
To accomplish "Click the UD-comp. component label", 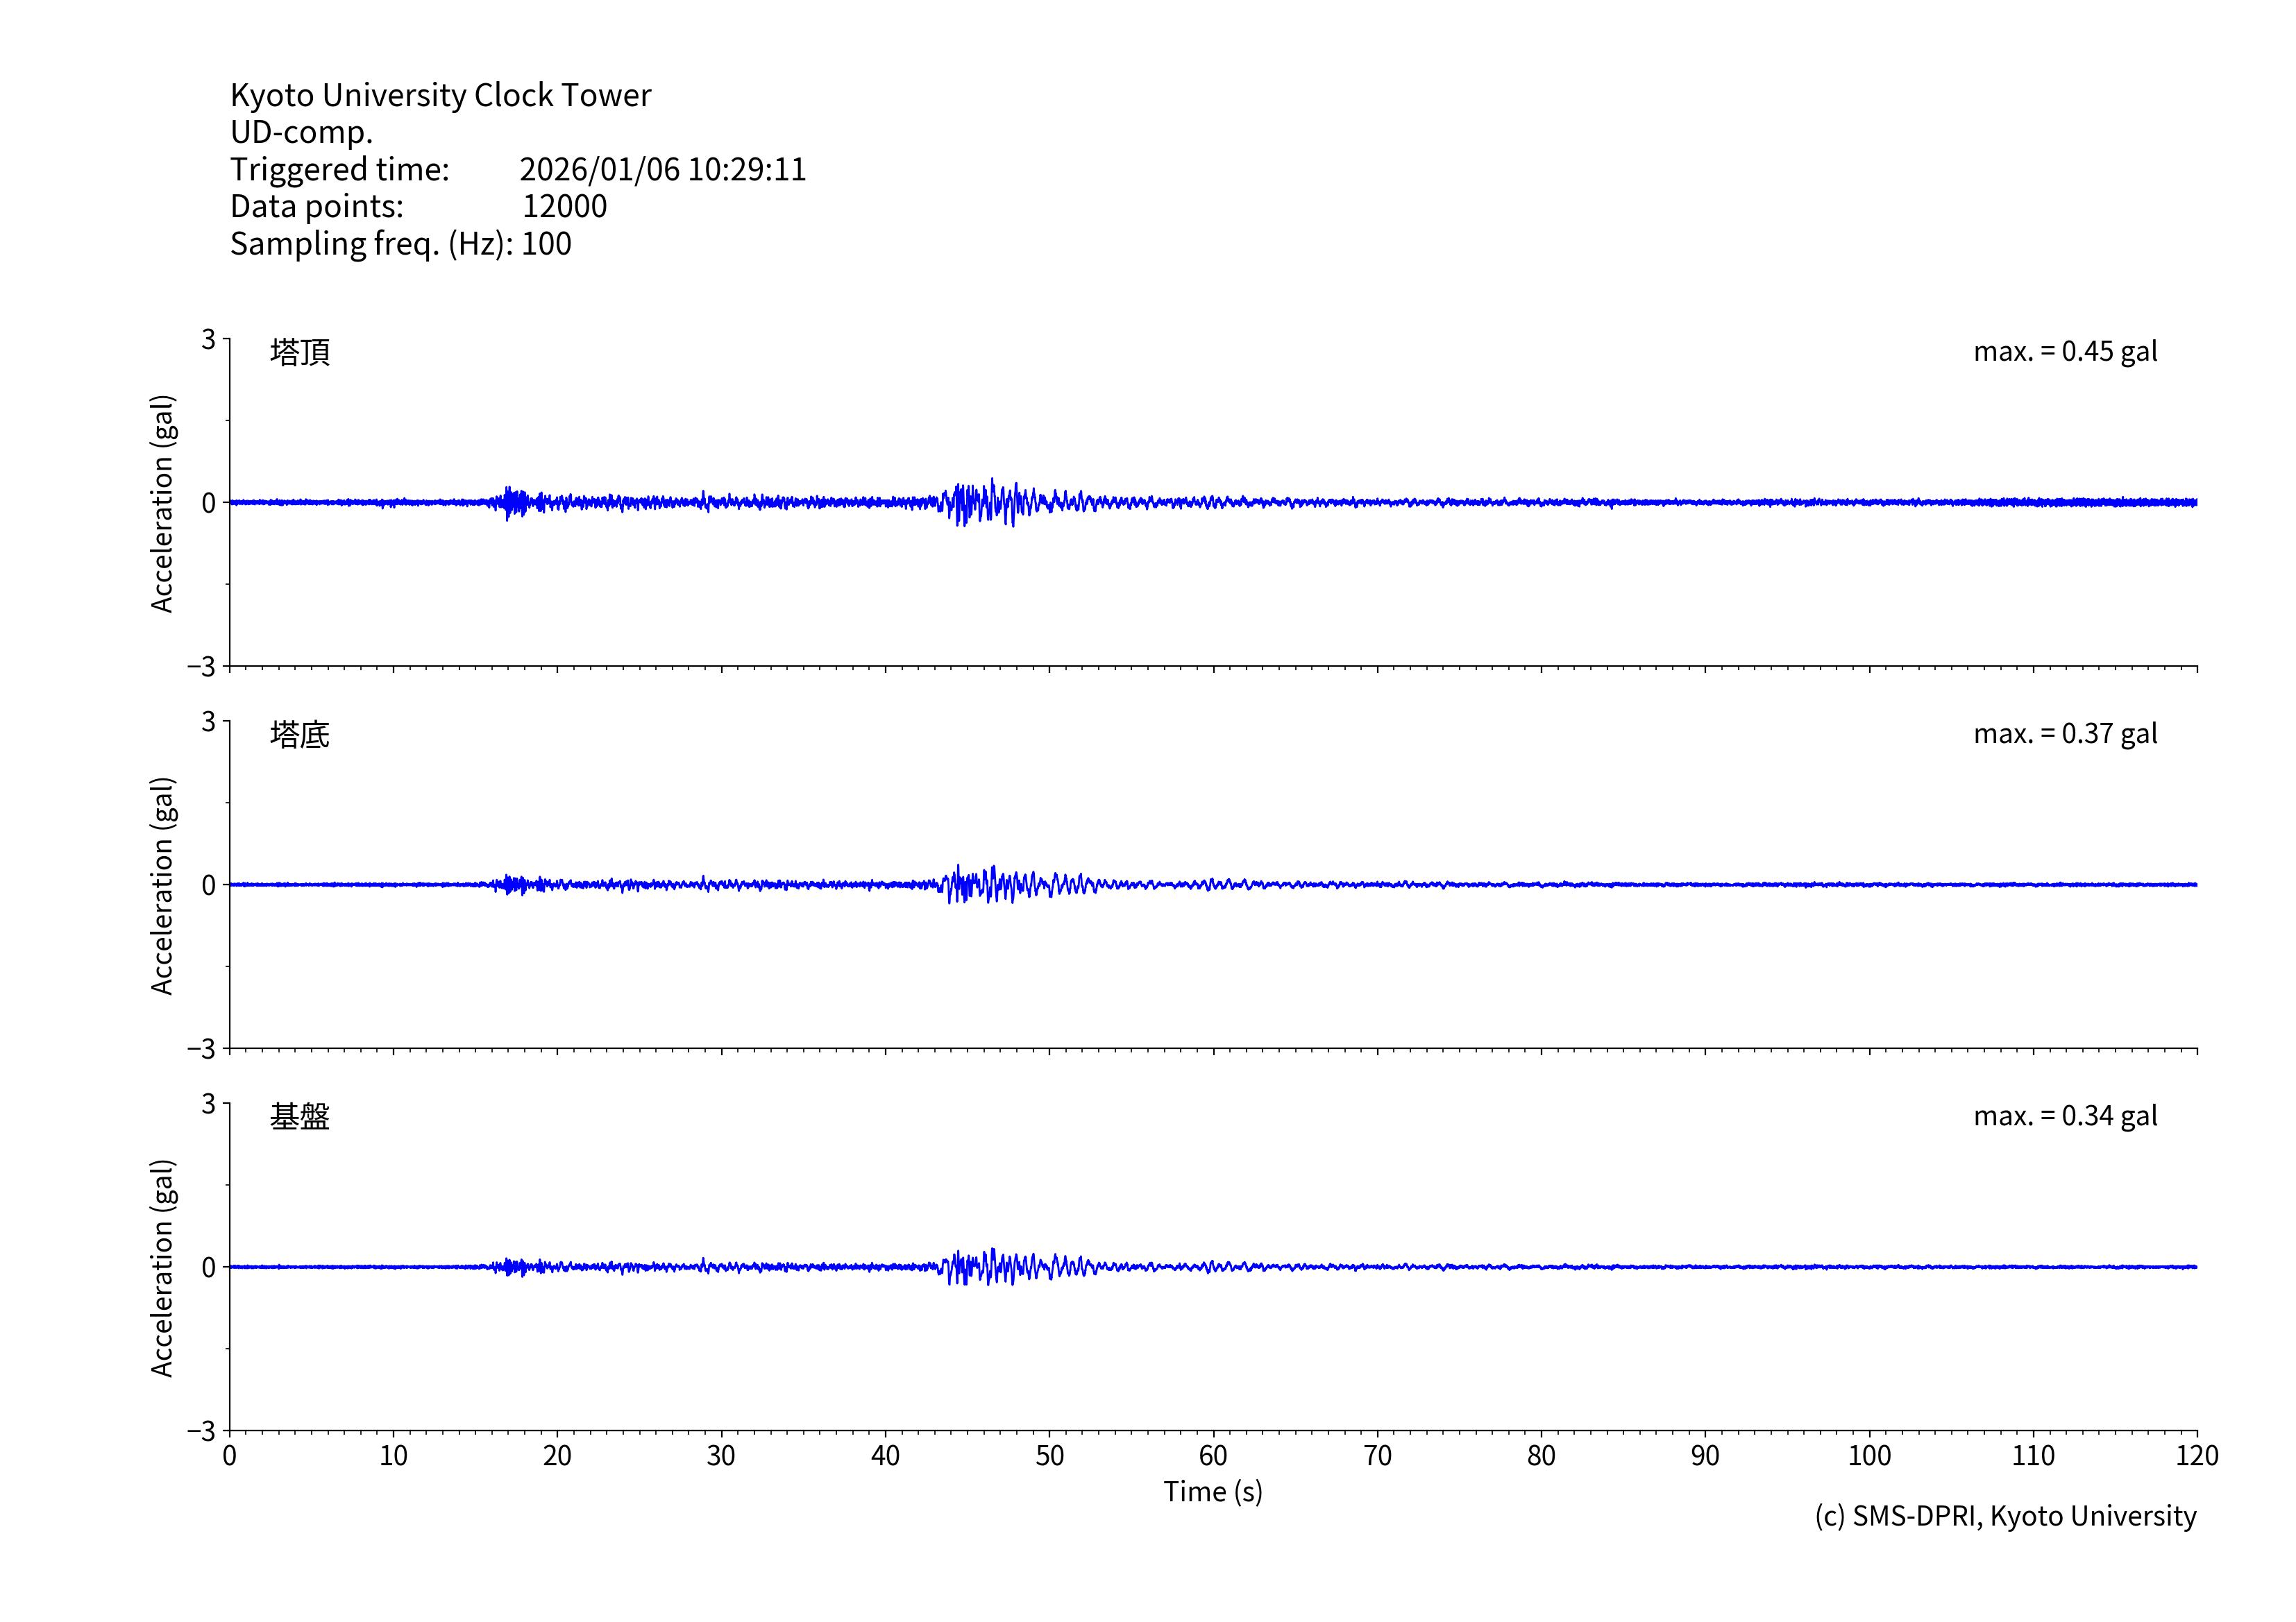I will [301, 132].
